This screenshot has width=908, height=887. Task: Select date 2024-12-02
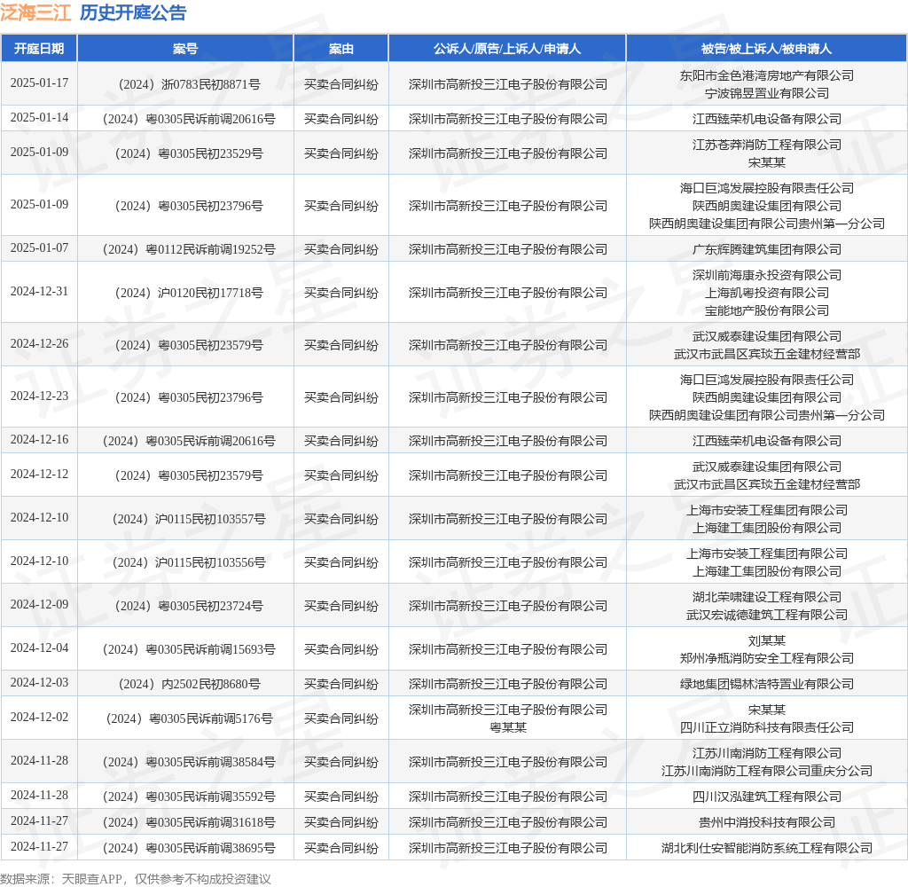[39, 718]
